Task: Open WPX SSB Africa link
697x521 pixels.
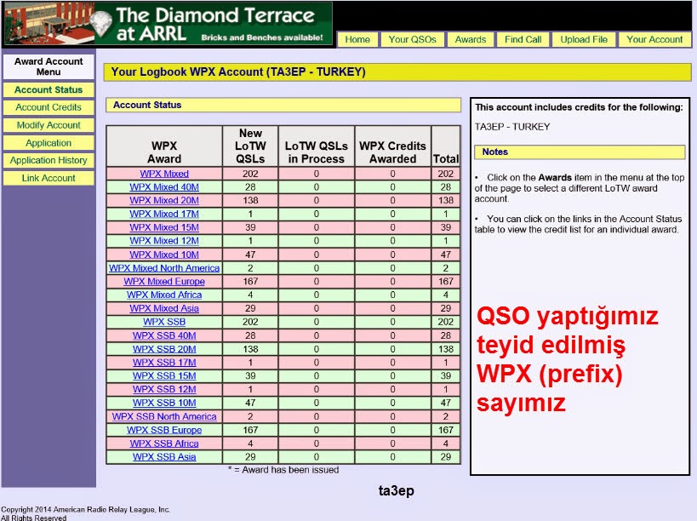Action: (164, 444)
